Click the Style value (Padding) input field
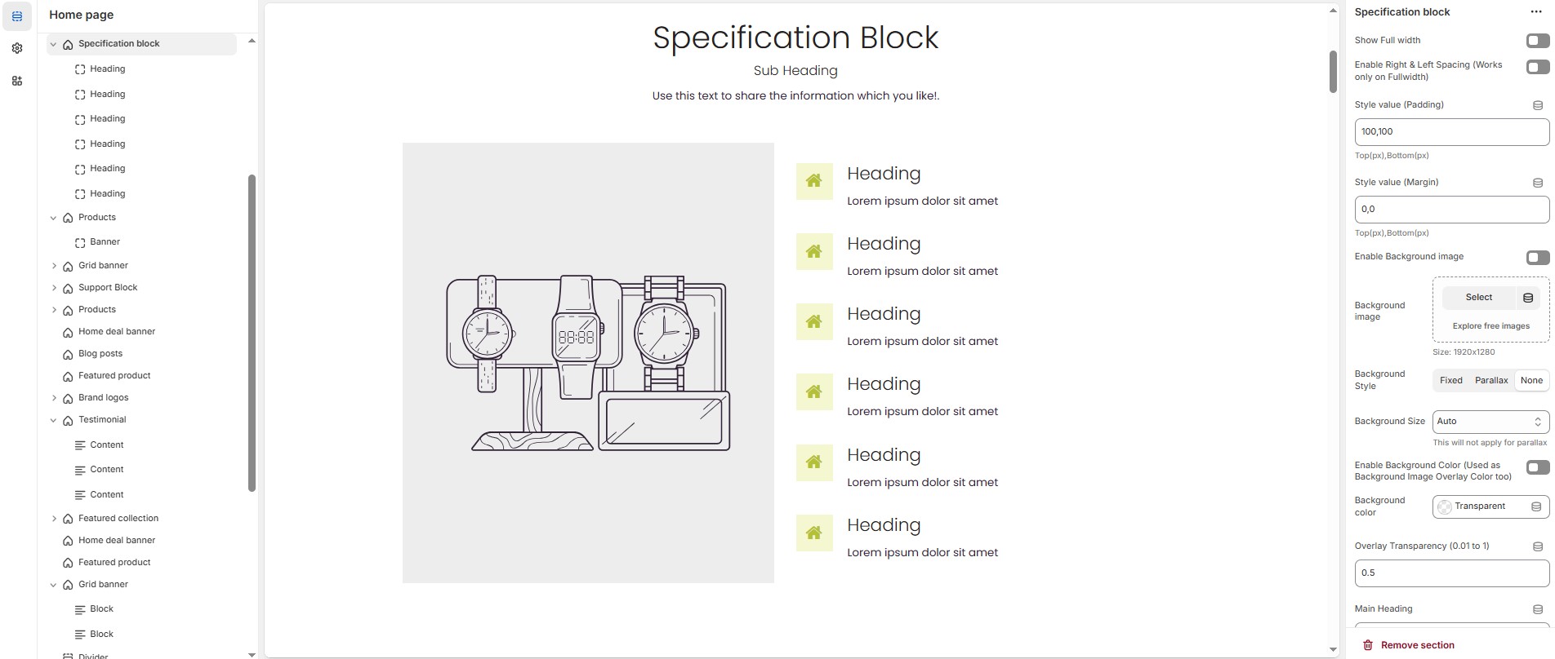This screenshot has height=659, width=1555. pyautogui.click(x=1450, y=132)
